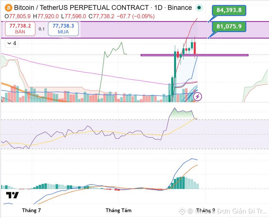
Task: Select the short purple horizontal support line
Action: 194,55
